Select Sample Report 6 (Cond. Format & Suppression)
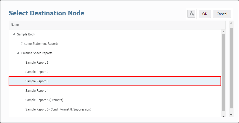Image resolution: width=239 pixels, height=123 pixels. point(58,109)
